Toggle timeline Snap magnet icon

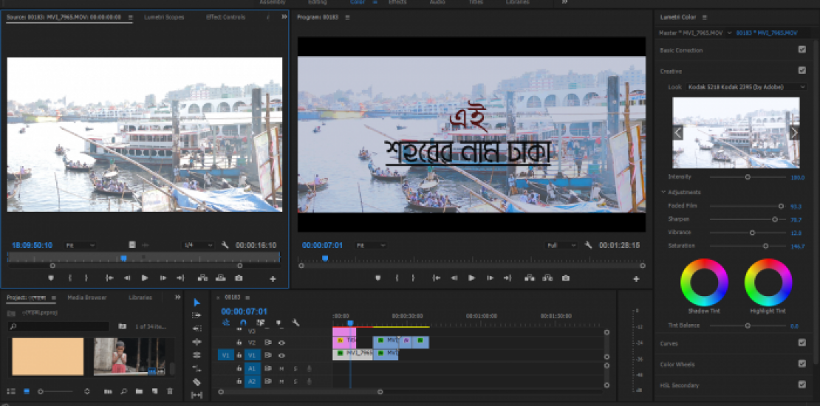pyautogui.click(x=243, y=323)
